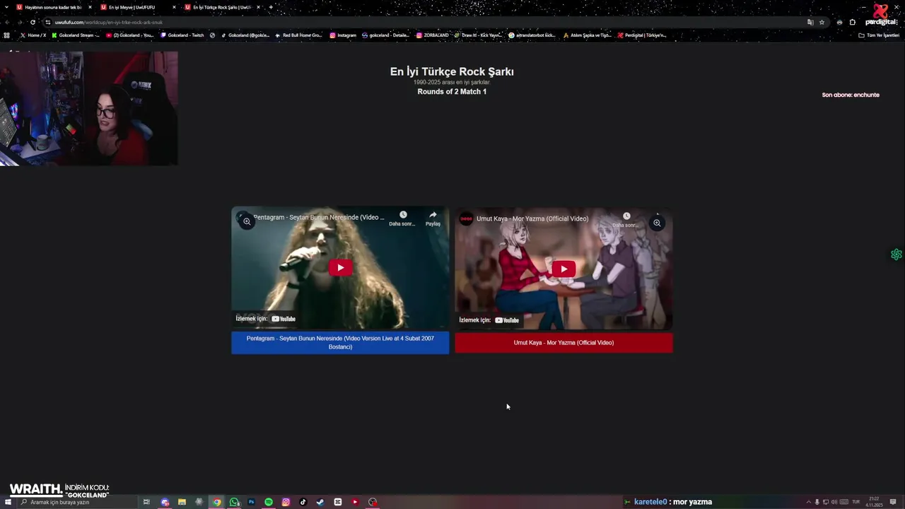This screenshot has width=905, height=509.
Task: Open the Pentagram video title link
Action: click(319, 217)
